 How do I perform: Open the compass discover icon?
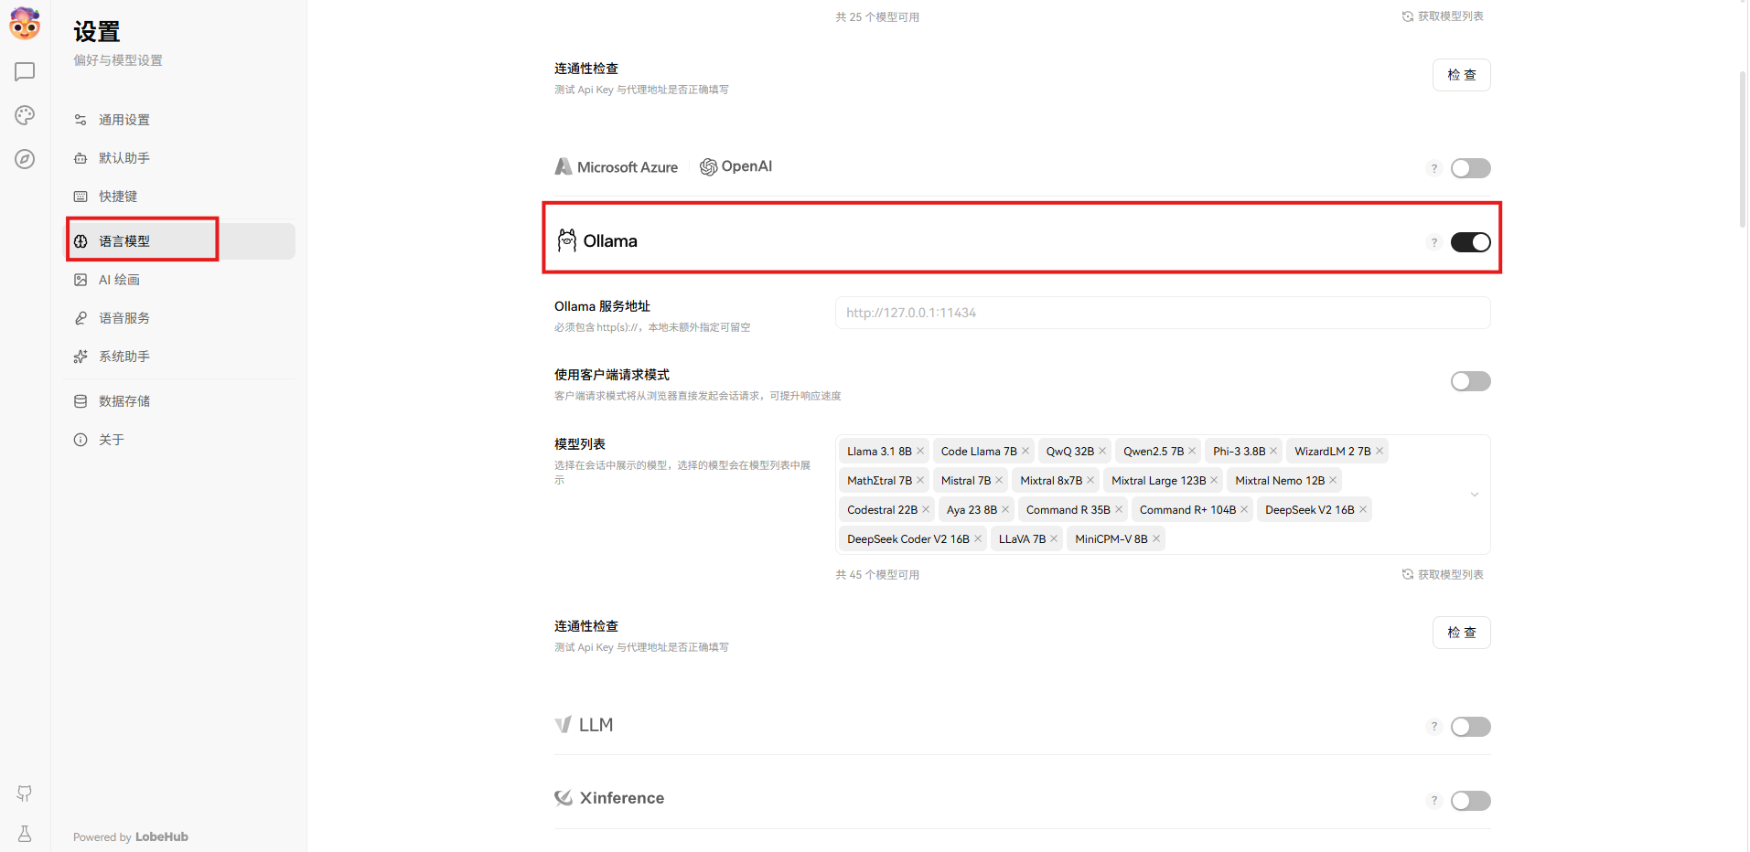[x=25, y=159]
